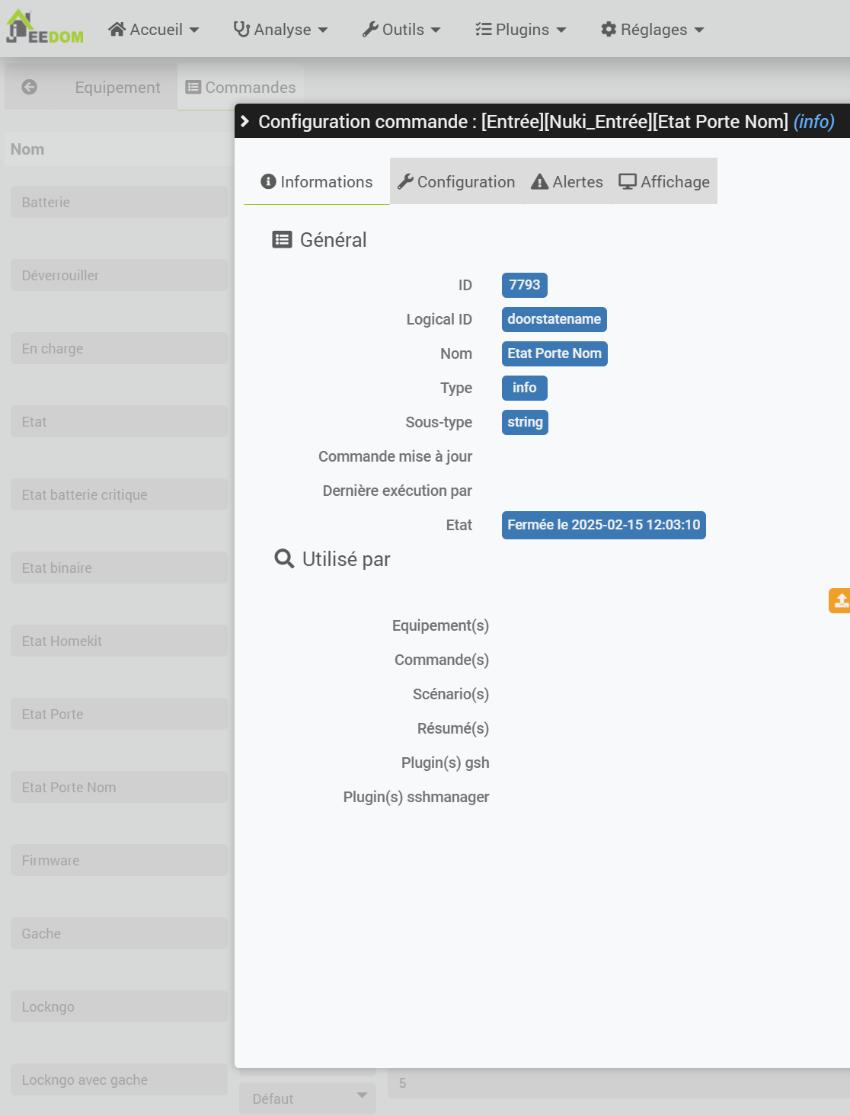Open the Outils dropdown menu
The height and width of the screenshot is (1116, 850).
pos(401,30)
